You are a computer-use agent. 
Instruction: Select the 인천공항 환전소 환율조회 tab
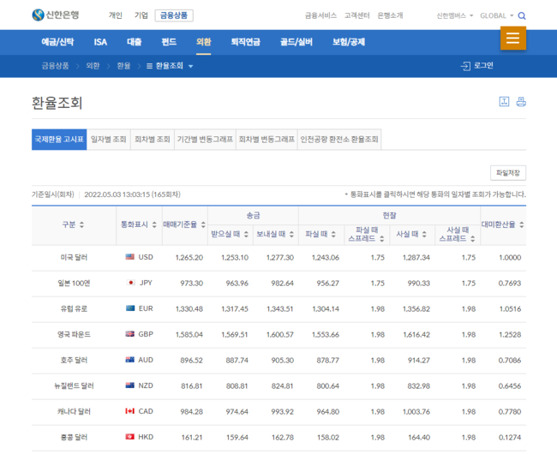tap(340, 139)
